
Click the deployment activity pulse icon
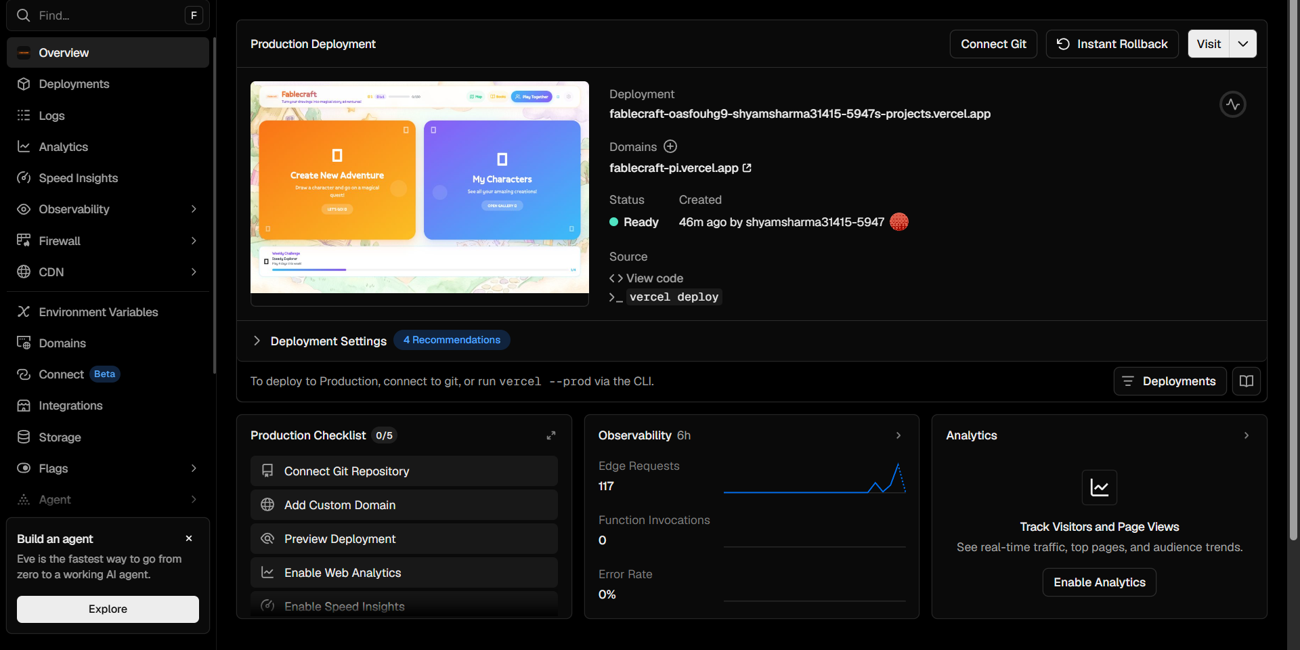click(1233, 104)
